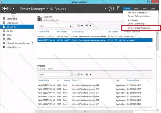
Task: Select server row WIN-5FFTREFNO92
Action: 95,37
